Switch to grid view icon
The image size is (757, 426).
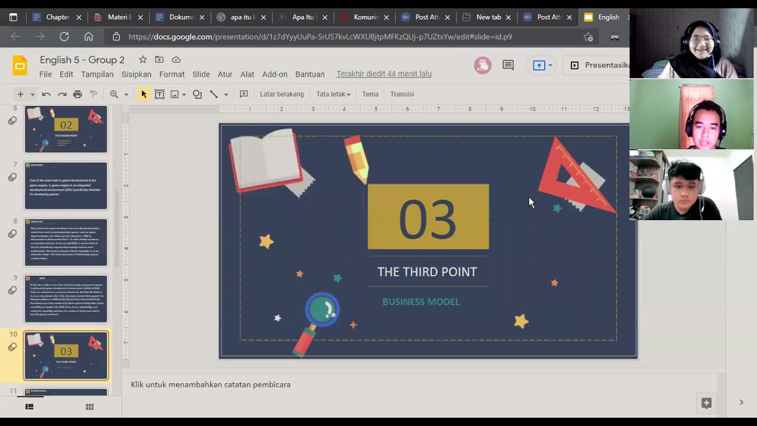(90, 407)
